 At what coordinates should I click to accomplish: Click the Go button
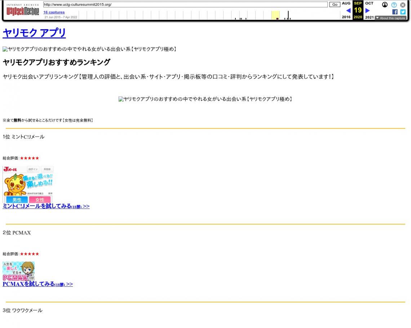point(335,4)
